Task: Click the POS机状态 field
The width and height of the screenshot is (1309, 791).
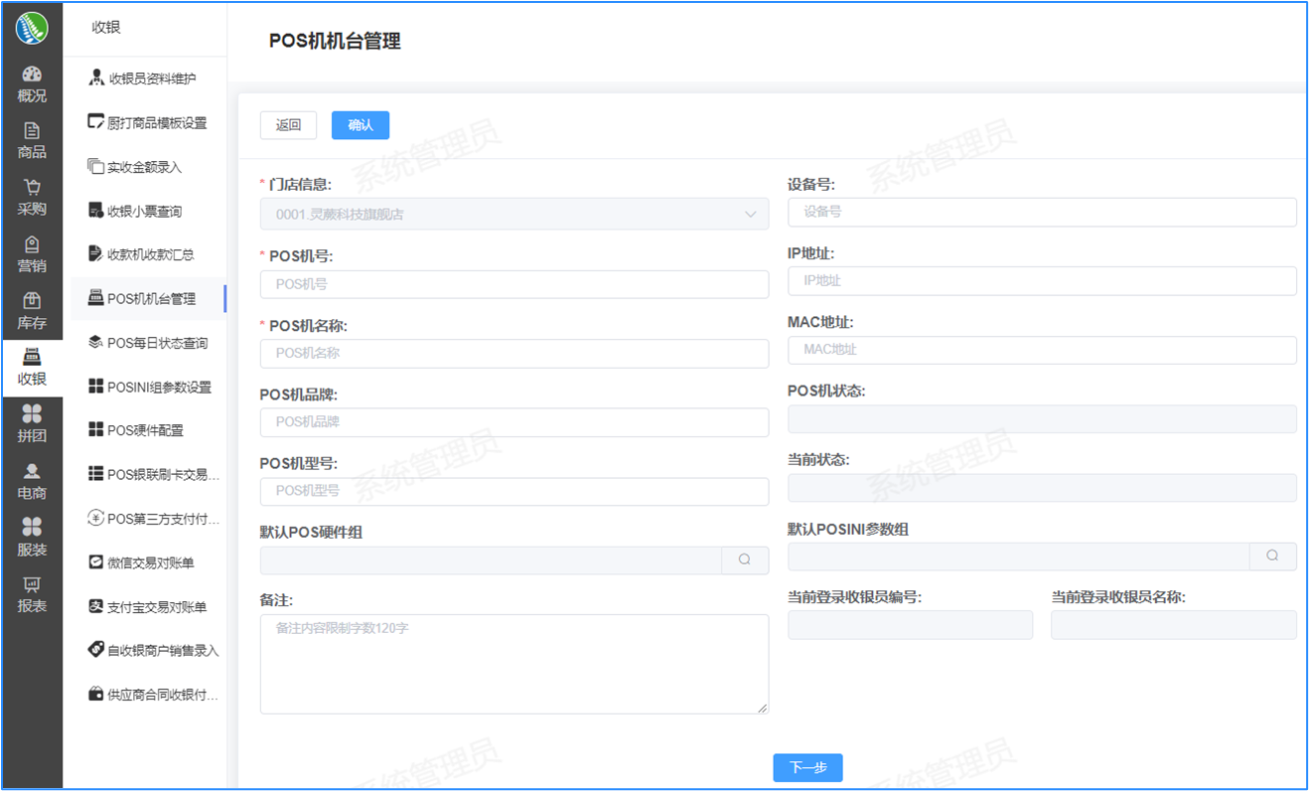Action: [x=1042, y=418]
